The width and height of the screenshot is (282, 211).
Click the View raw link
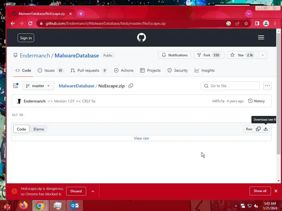click(x=141, y=138)
